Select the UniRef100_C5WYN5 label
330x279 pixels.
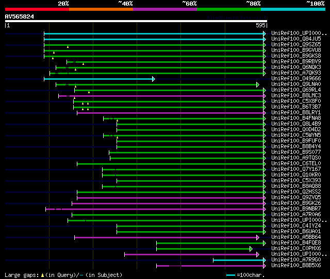pyautogui.click(x=296, y=135)
